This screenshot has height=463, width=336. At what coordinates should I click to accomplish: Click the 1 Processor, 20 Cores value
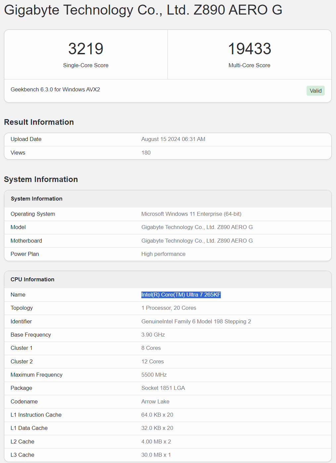click(x=169, y=308)
